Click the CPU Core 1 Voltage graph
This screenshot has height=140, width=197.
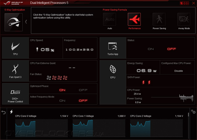tap(99, 128)
